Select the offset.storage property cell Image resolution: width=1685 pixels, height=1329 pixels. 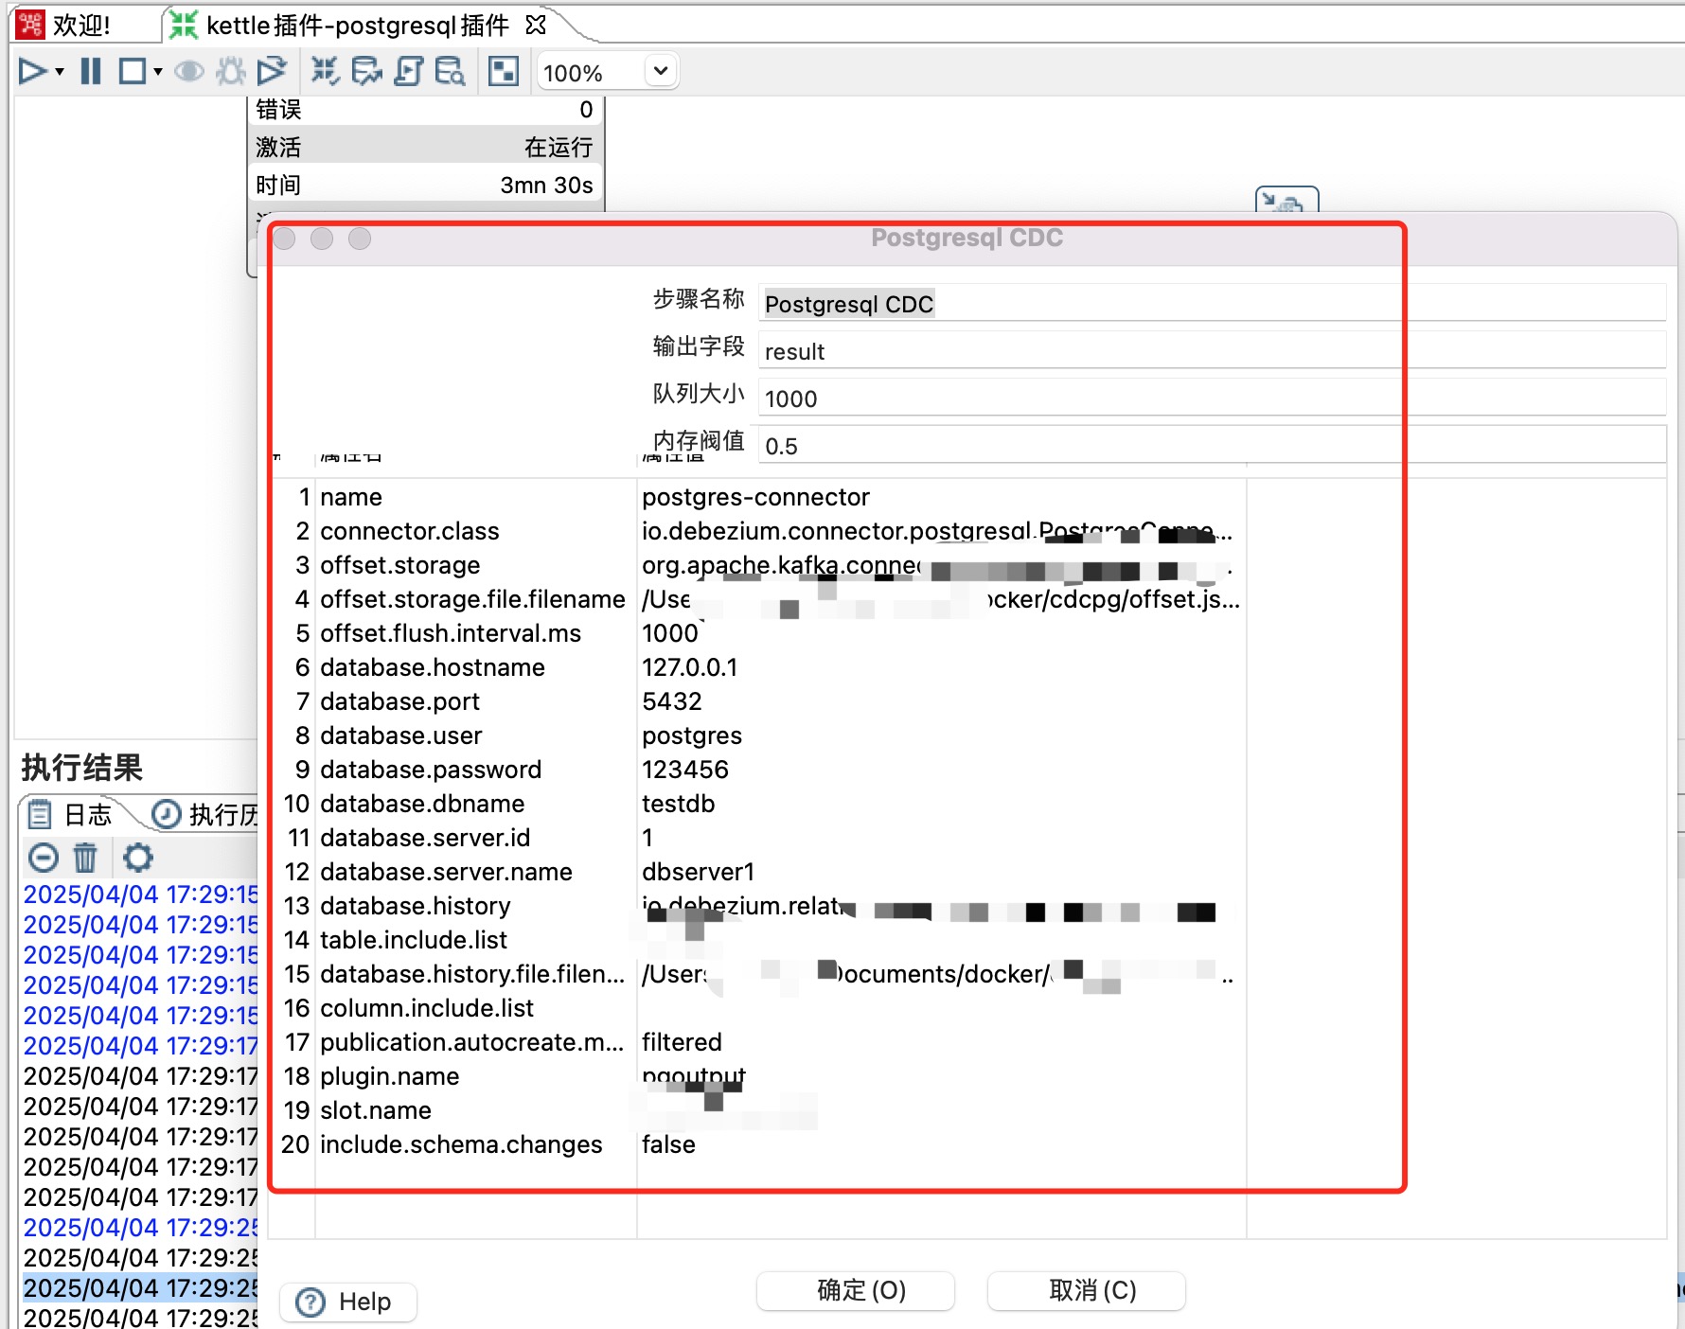(475, 565)
